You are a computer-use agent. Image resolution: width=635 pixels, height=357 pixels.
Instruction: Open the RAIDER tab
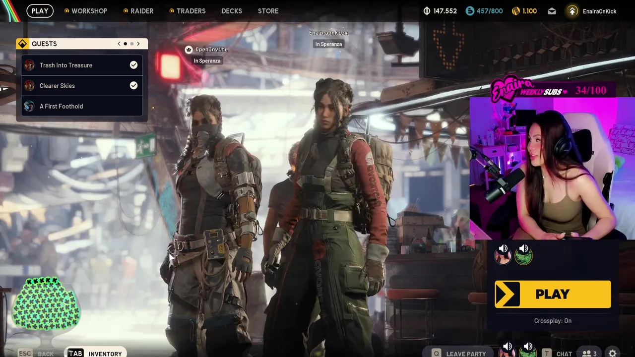(138, 11)
